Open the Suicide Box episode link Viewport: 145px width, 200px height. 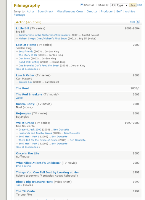click(25, 82)
